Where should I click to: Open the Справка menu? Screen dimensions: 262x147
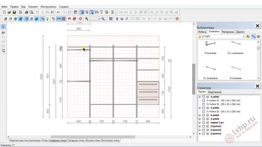pyautogui.click(x=64, y=7)
